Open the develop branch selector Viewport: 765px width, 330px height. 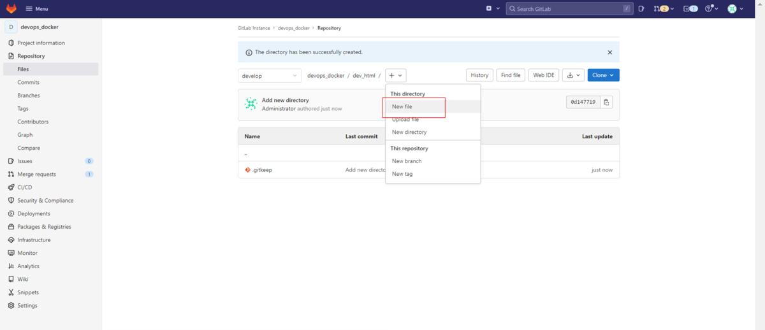(270, 75)
